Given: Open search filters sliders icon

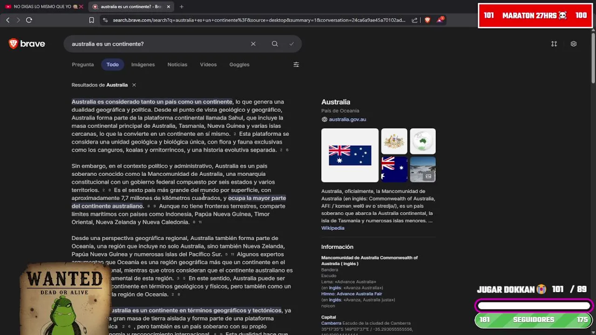Looking at the screenshot, I should click(296, 65).
